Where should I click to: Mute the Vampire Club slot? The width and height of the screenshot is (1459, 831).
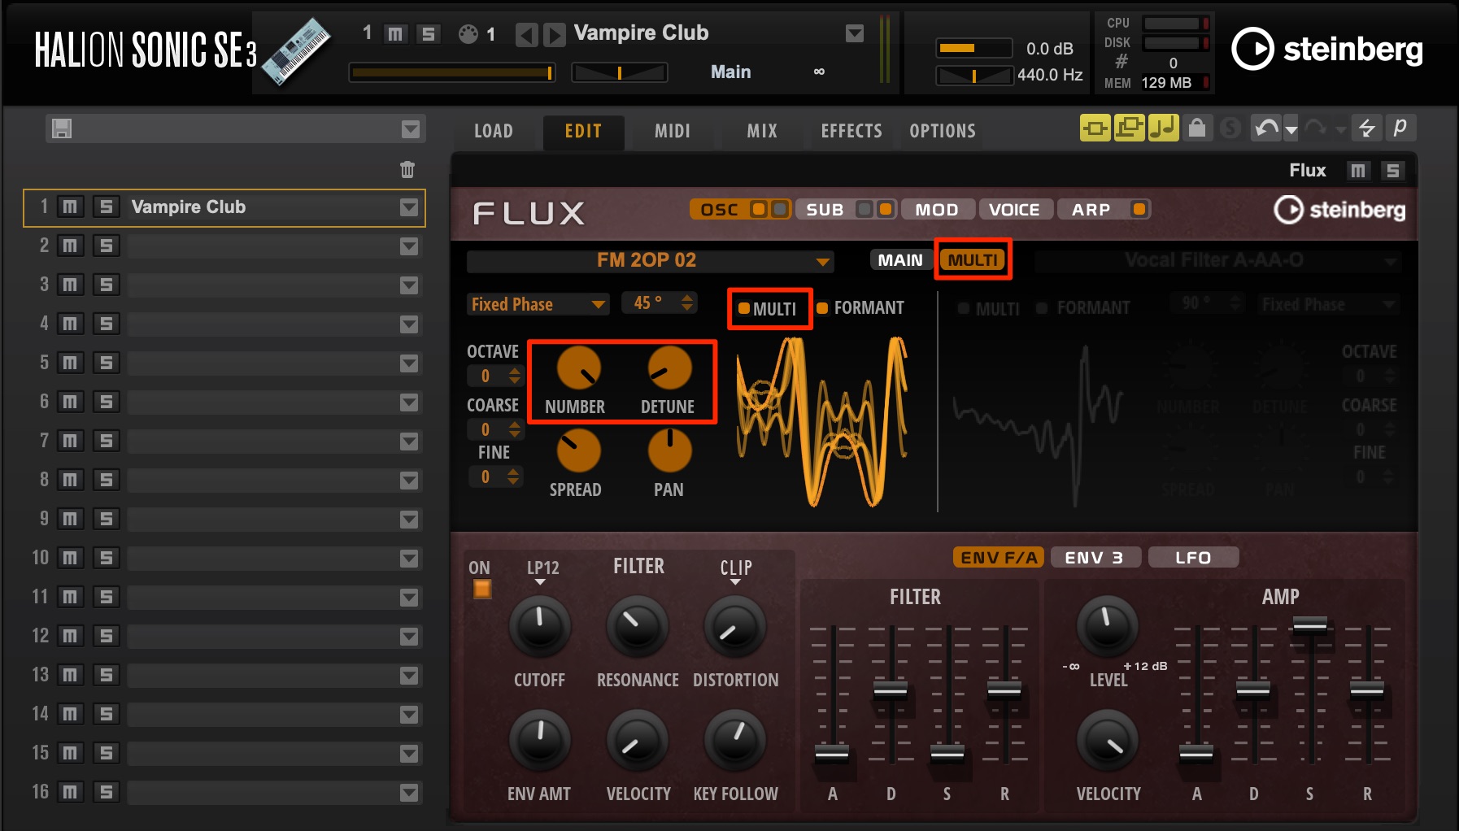(71, 207)
